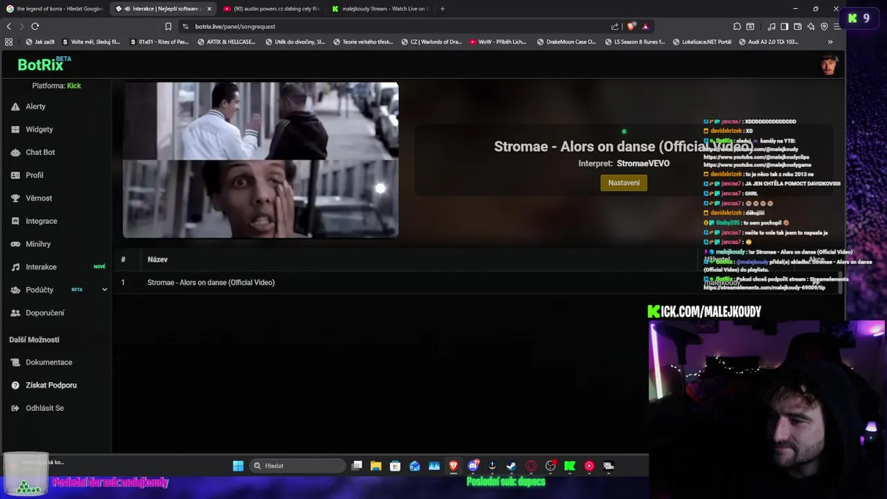Image resolution: width=887 pixels, height=499 pixels.
Task: Open Discord from the taskbar
Action: 473,466
